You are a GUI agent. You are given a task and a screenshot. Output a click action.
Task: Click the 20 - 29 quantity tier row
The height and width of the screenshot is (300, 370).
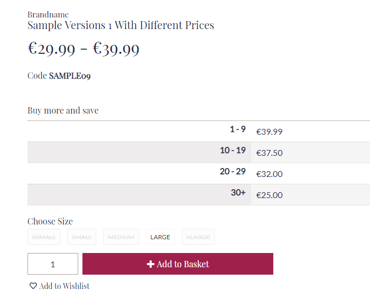(199, 174)
